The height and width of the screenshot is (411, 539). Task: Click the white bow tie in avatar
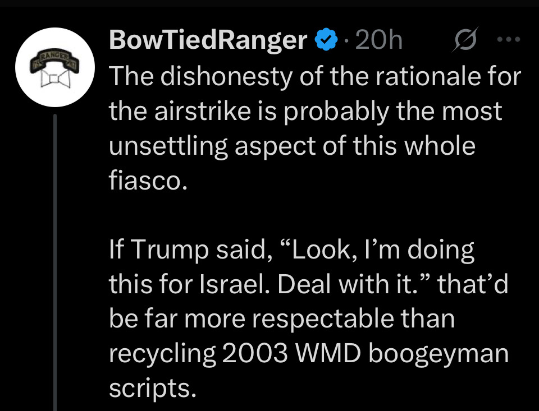[x=56, y=79]
